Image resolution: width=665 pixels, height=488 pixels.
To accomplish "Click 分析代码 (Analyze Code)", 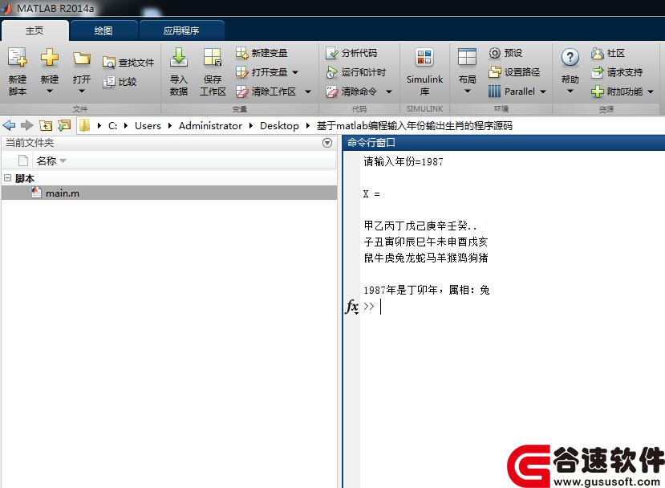I will coord(351,53).
